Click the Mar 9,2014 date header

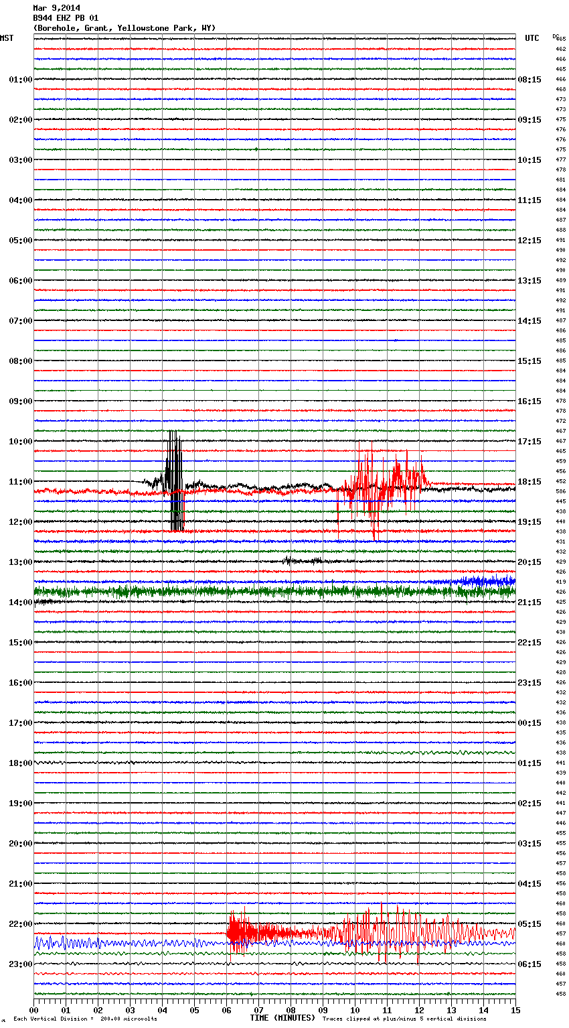56,8
